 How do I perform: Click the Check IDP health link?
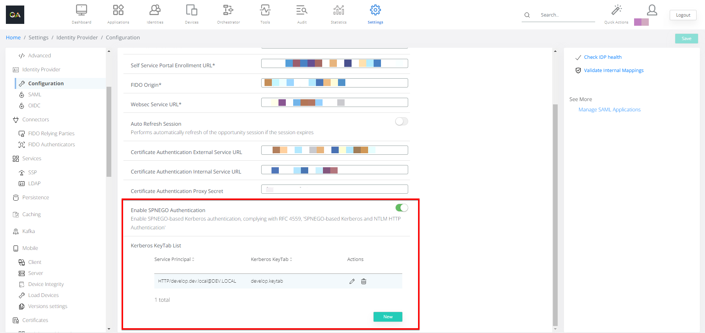603,57
